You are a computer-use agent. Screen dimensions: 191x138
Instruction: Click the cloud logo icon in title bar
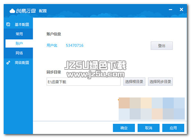12,11
